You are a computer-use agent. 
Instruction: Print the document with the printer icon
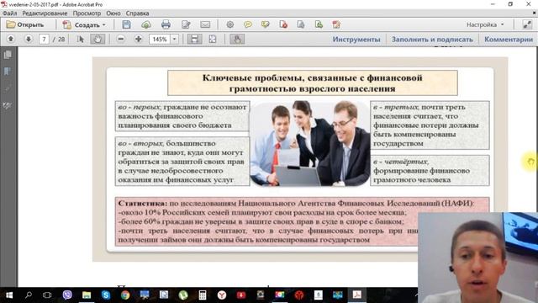pyautogui.click(x=166, y=24)
